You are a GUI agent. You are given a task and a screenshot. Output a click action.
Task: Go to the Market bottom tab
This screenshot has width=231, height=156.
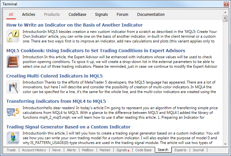point(105,150)
